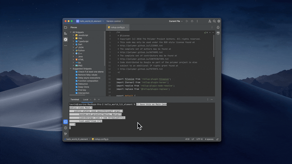Screen dimensions: 292x164
Task: Select 'Check if at least one eleme' snippet
Action: click(89, 72)
